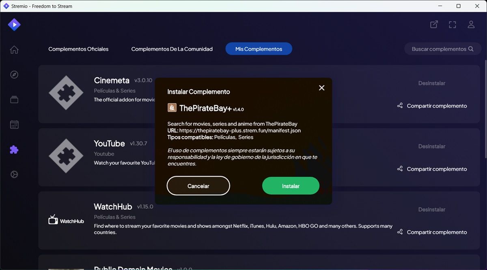Click Compartir complemento for YouTube
This screenshot has width=487, height=270.
pyautogui.click(x=437, y=169)
